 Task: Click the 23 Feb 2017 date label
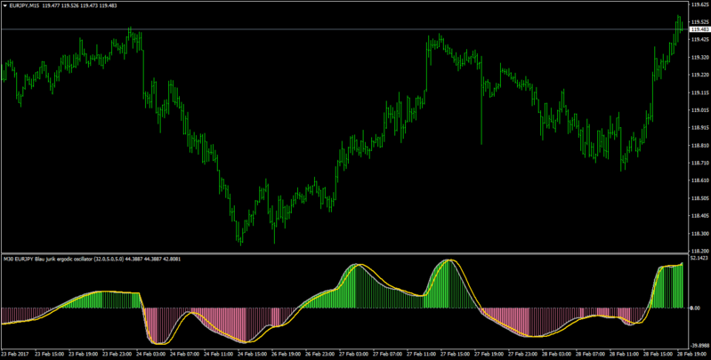pos(15,354)
